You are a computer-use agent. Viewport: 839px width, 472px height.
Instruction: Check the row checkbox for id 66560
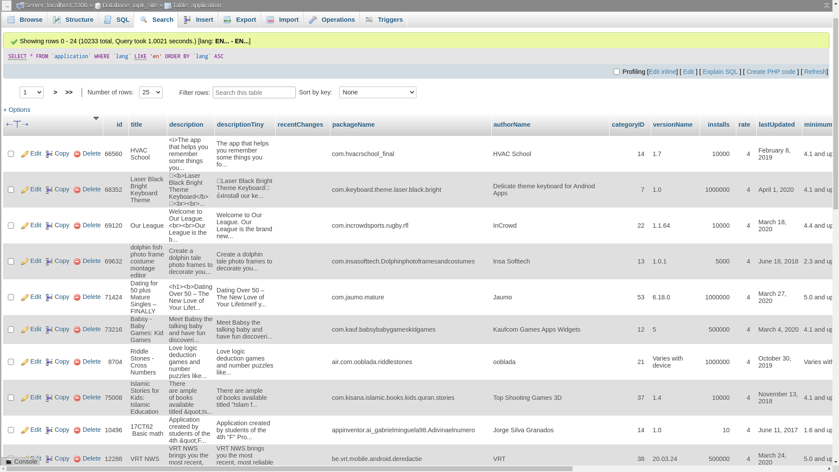coord(11,153)
